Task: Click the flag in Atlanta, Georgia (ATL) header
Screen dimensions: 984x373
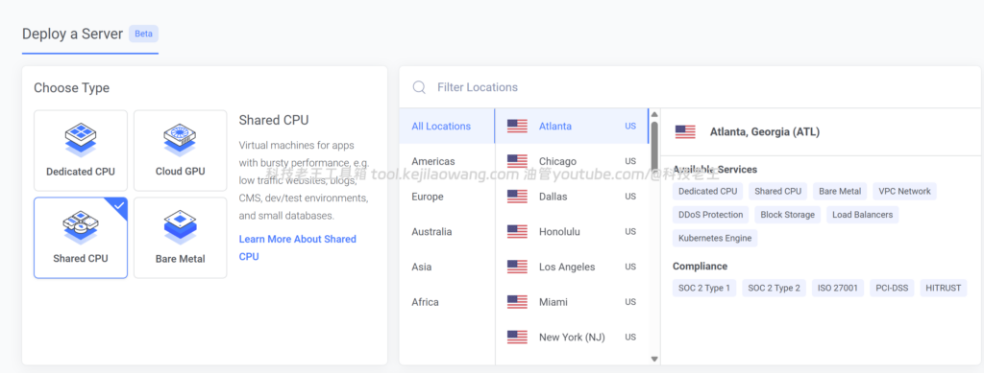Action: pyautogui.click(x=685, y=131)
